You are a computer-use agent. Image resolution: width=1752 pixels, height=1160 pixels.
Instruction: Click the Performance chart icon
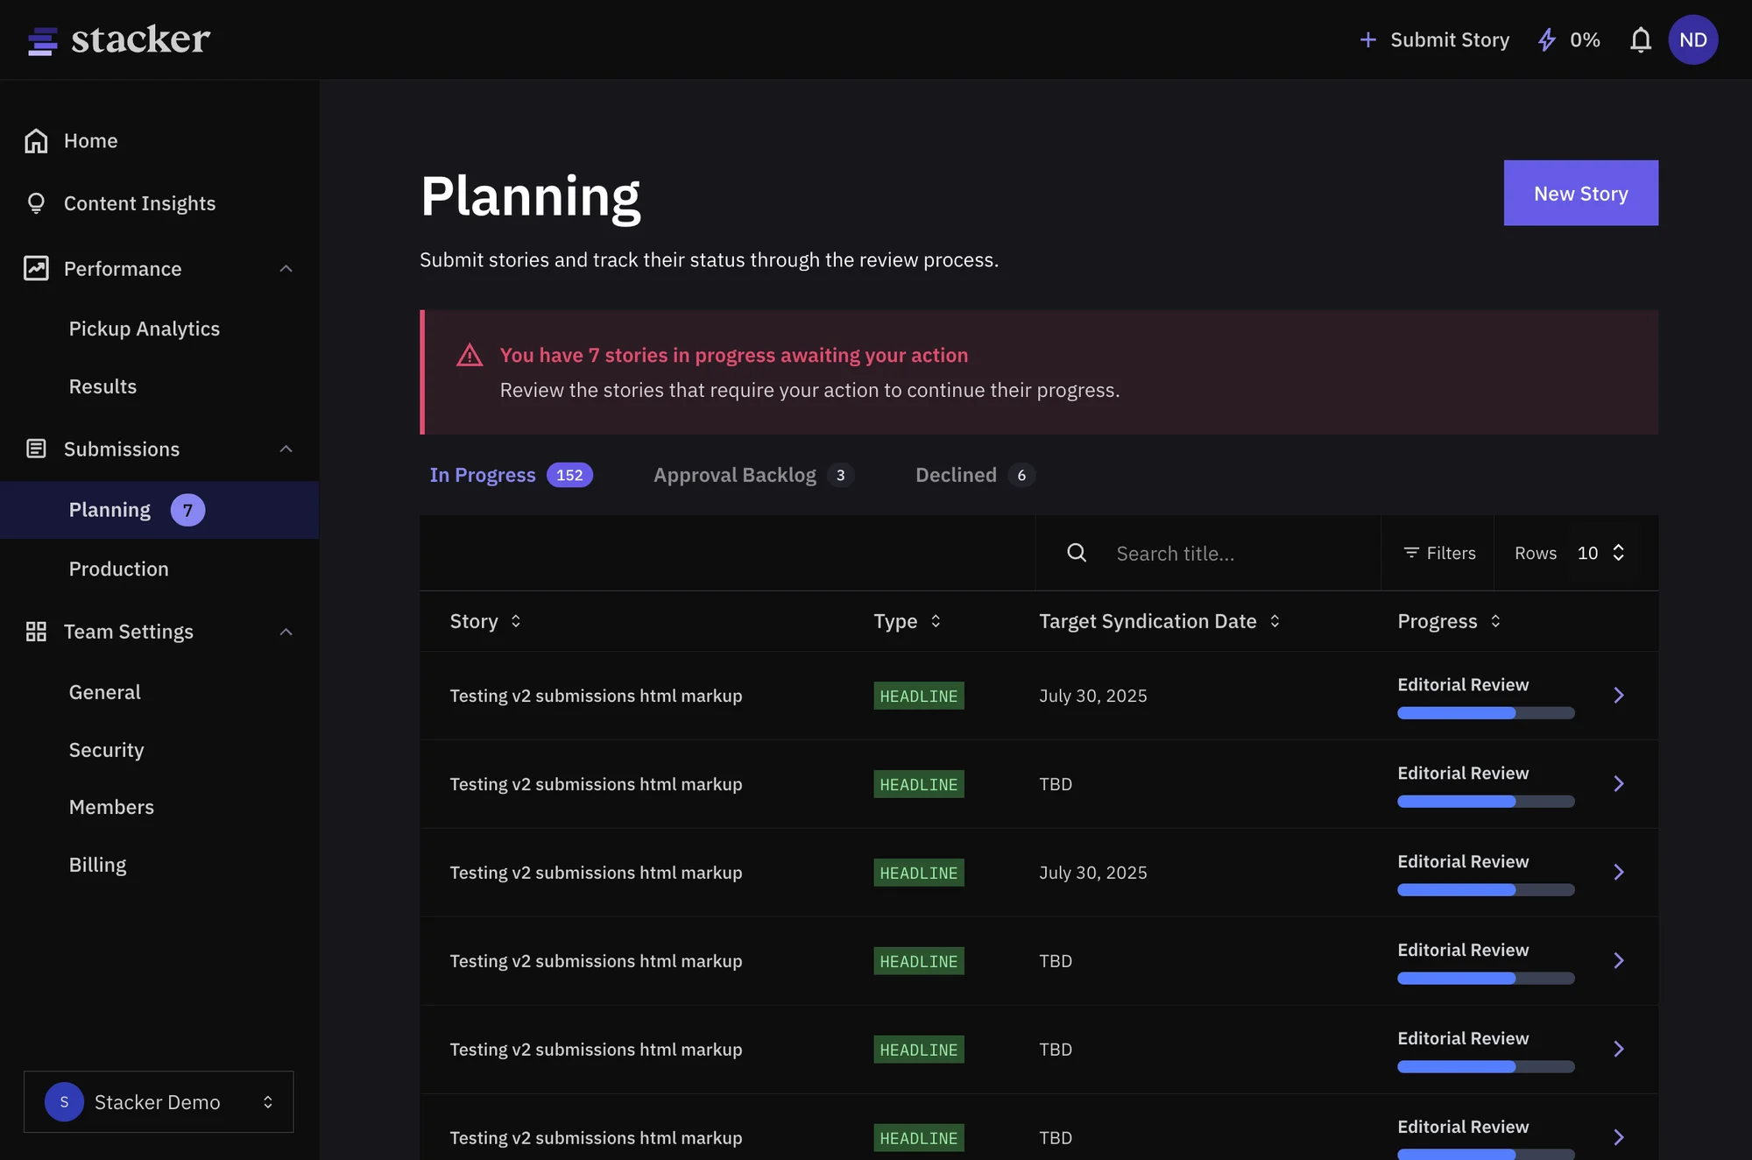(36, 268)
